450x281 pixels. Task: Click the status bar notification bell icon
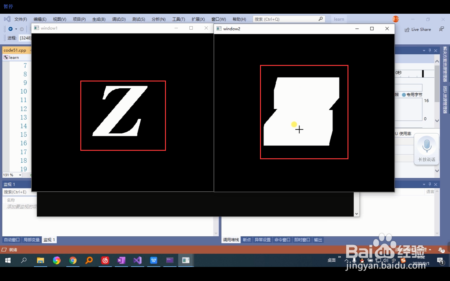[x=441, y=250]
